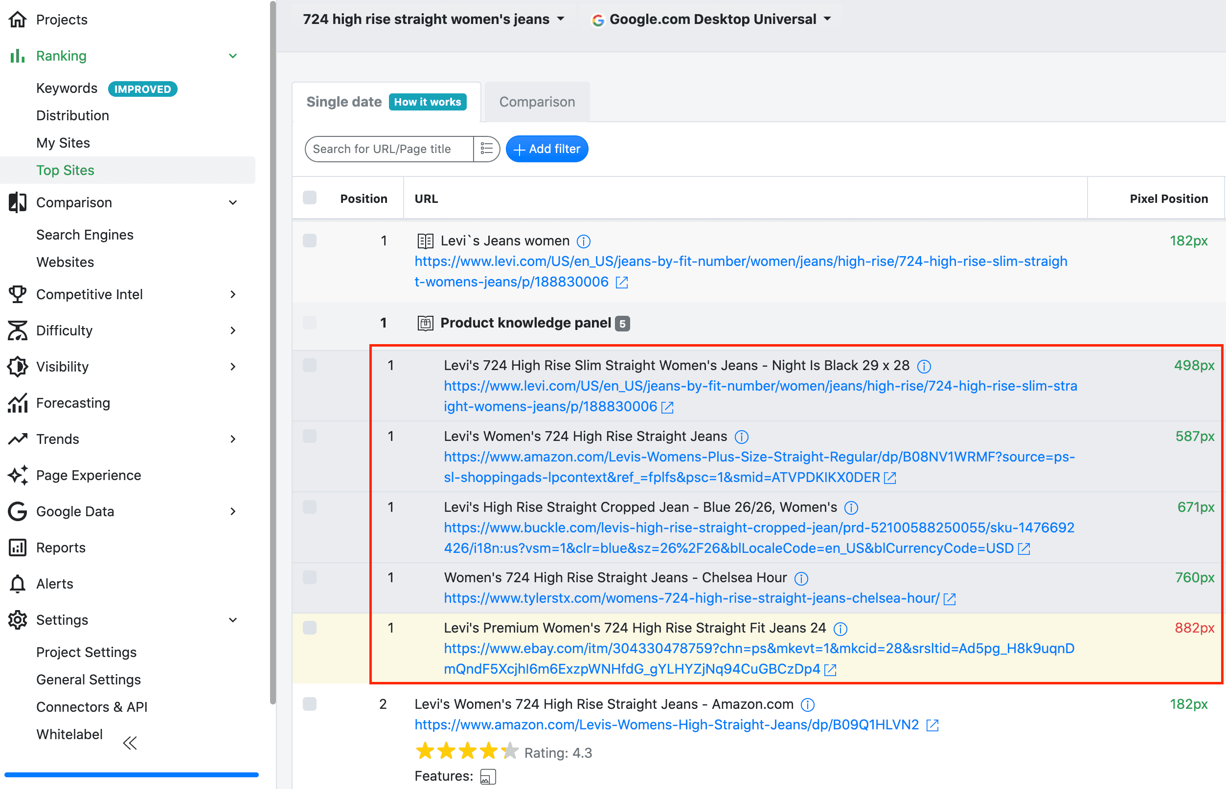
Task: Open the tylerstx.com Chelsea Hour URL link
Action: pyautogui.click(x=691, y=598)
